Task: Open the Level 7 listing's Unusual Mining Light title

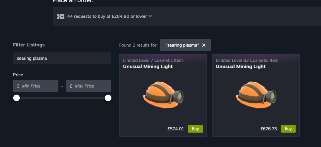Action: tap(148, 67)
